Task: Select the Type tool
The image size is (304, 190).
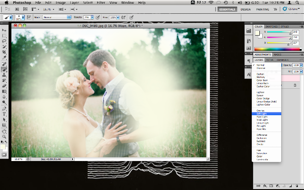Action: pyautogui.click(x=4, y=114)
